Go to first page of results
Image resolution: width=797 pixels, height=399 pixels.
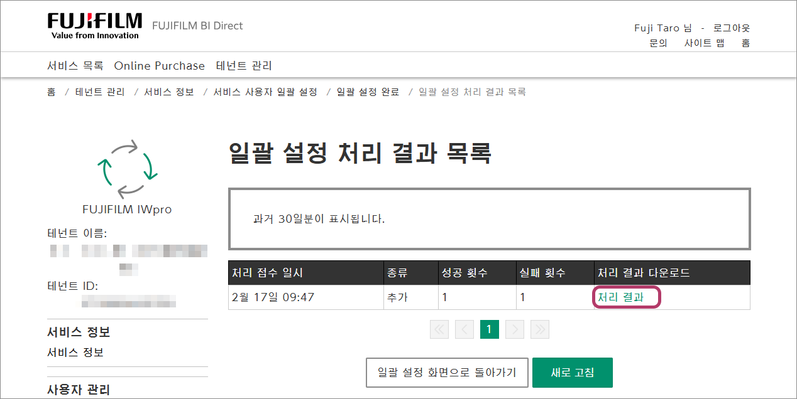[x=439, y=329]
